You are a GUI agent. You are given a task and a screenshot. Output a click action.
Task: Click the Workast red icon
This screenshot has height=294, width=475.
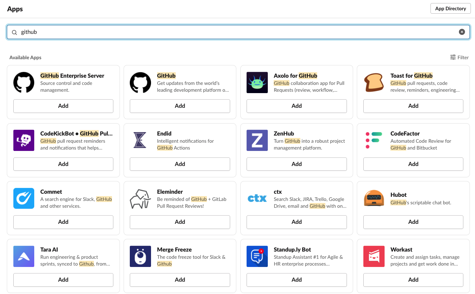pos(374,256)
